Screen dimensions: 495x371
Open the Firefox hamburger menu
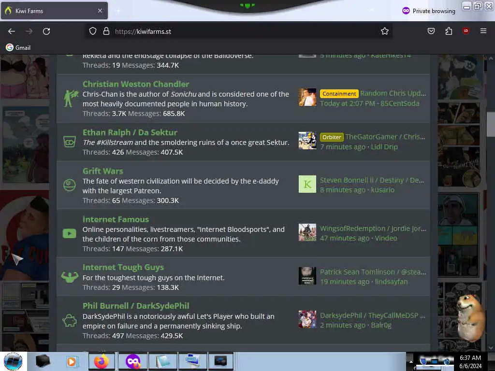click(483, 31)
